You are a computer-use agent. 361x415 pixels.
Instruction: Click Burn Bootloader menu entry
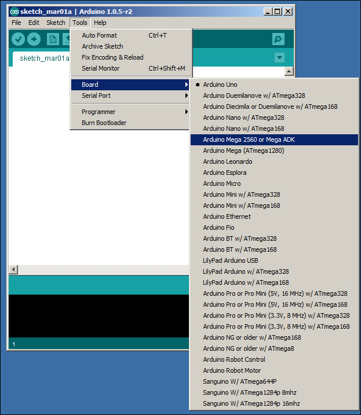click(130, 123)
